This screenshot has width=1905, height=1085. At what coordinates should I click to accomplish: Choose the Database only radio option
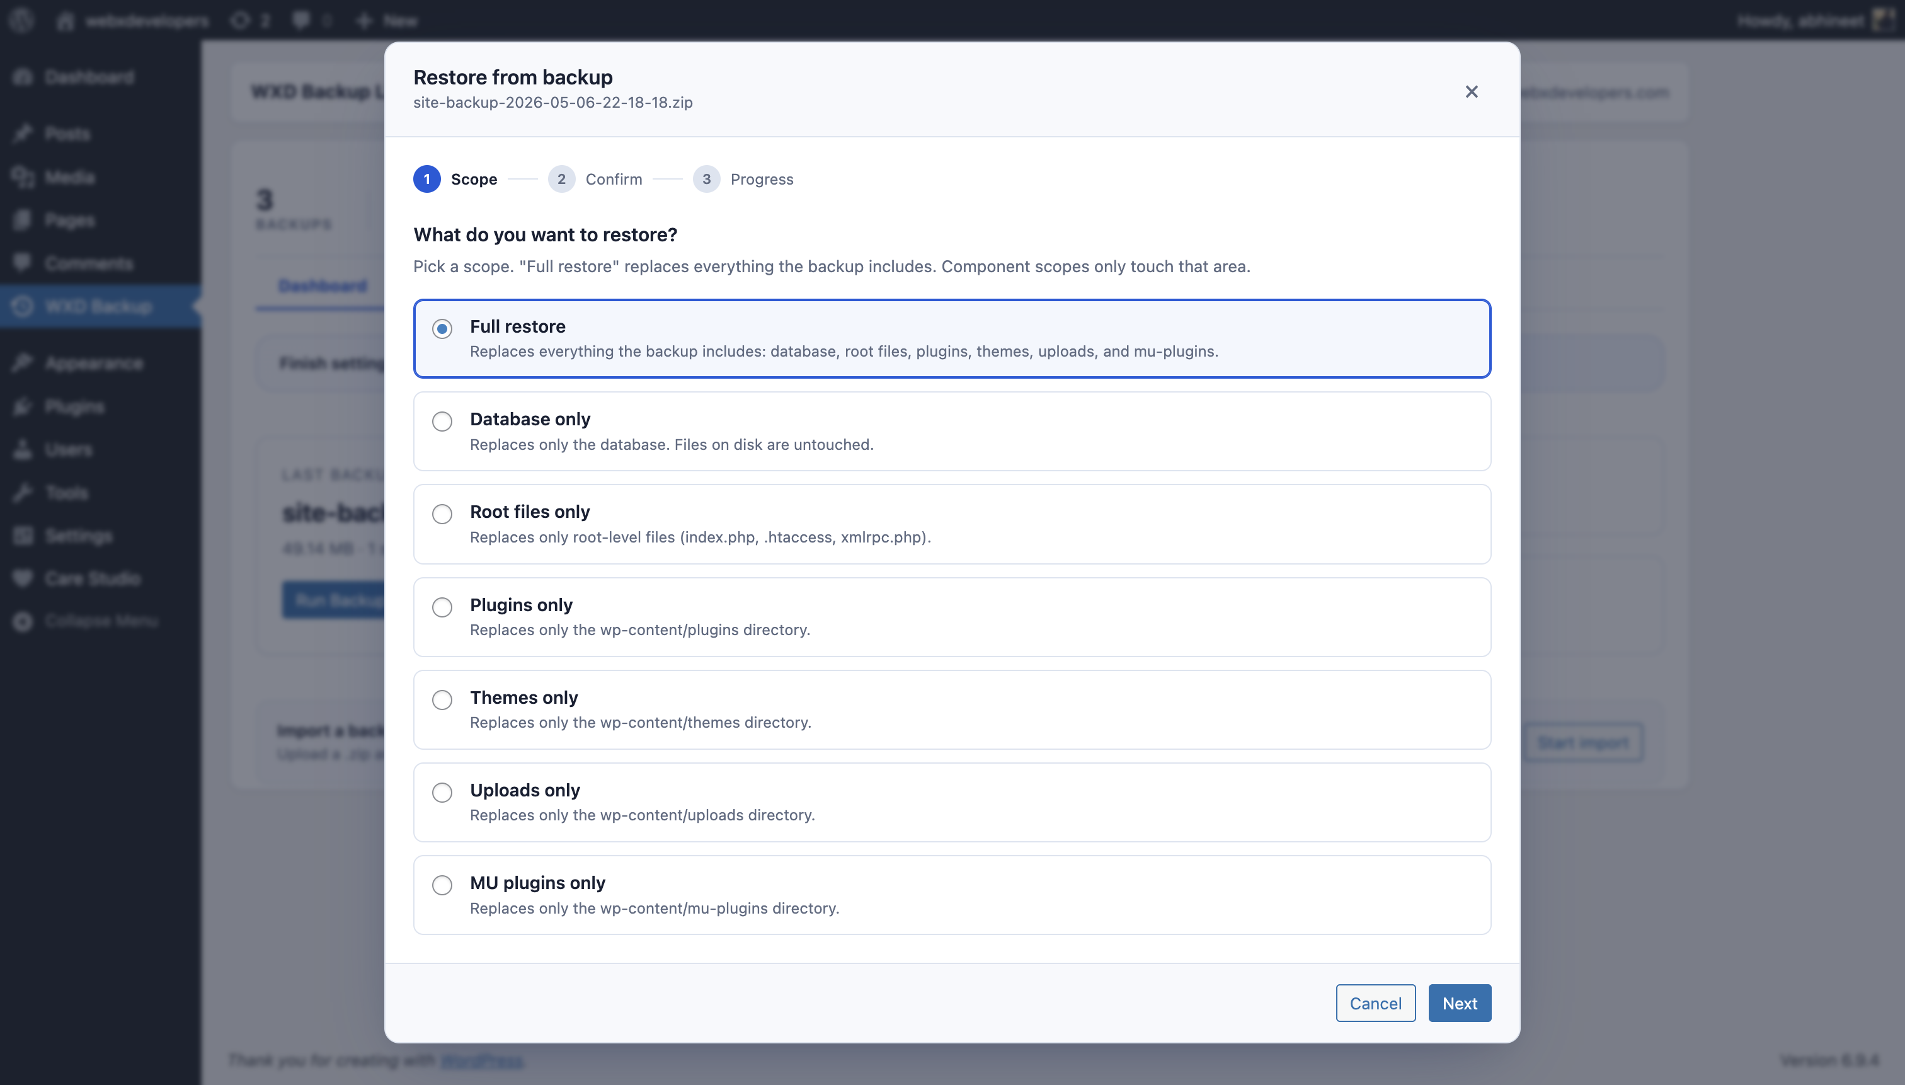pyautogui.click(x=442, y=421)
